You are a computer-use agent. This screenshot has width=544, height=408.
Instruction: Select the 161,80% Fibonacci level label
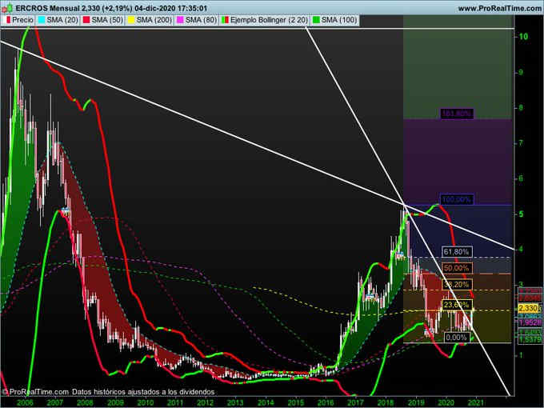[457, 114]
